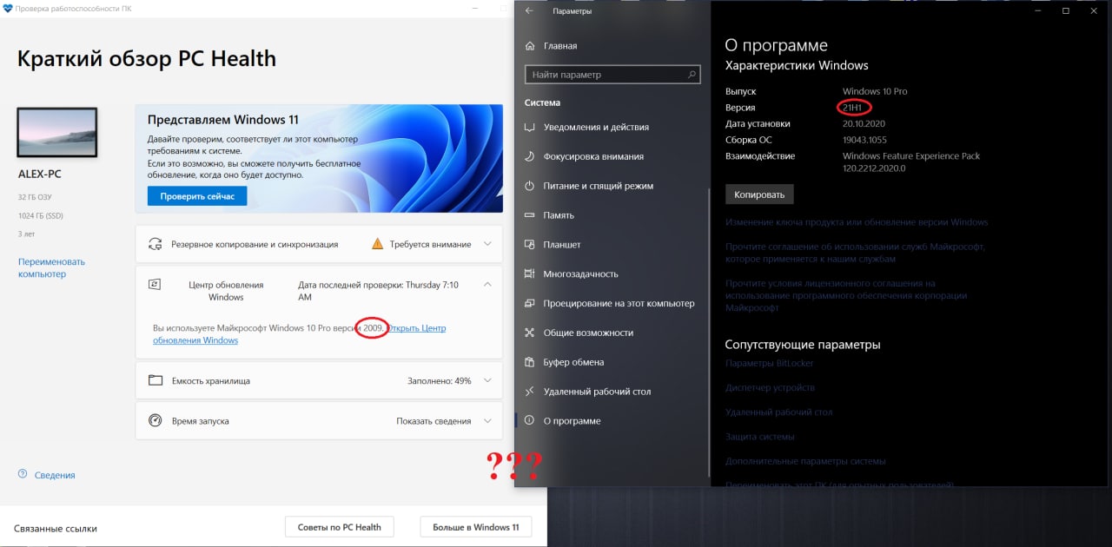Image resolution: width=1112 pixels, height=547 pixels.
Task: Click the notifications icon beside Уведомления и действия
Action: 530,127
